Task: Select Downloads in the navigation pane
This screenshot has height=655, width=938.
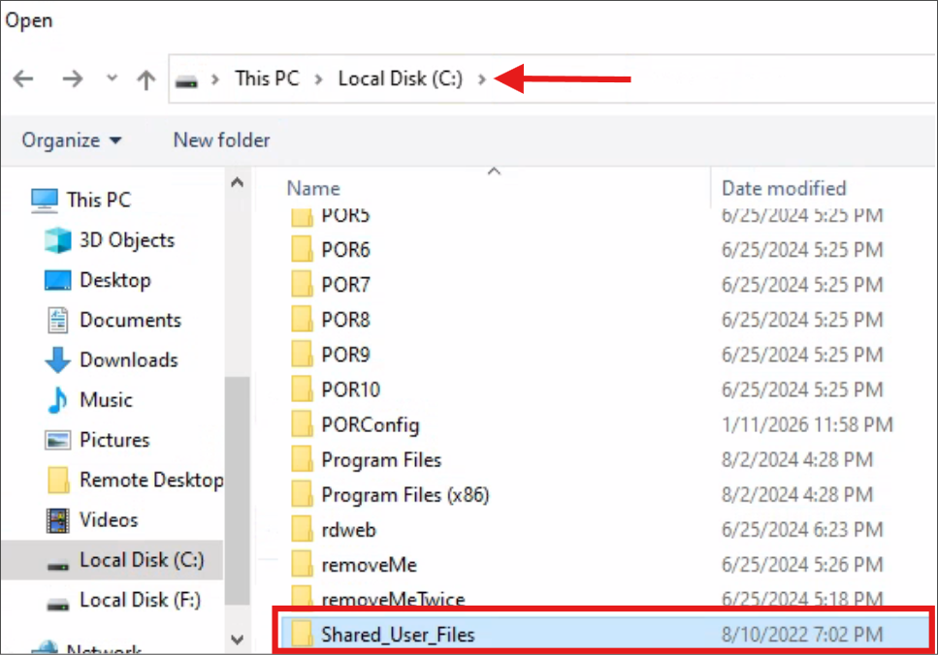Action: [x=128, y=359]
